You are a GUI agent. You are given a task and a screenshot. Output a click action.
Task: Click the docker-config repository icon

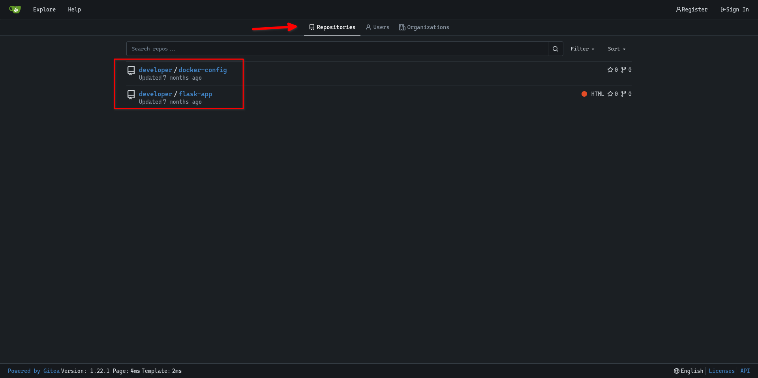click(x=131, y=71)
